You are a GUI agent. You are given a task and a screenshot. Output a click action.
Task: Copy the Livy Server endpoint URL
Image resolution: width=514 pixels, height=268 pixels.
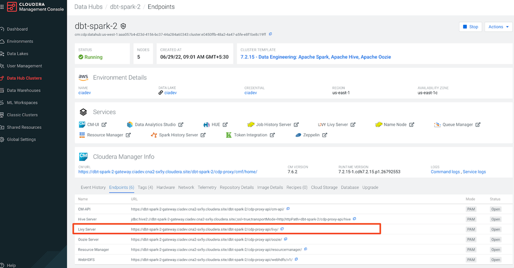pyautogui.click(x=282, y=229)
